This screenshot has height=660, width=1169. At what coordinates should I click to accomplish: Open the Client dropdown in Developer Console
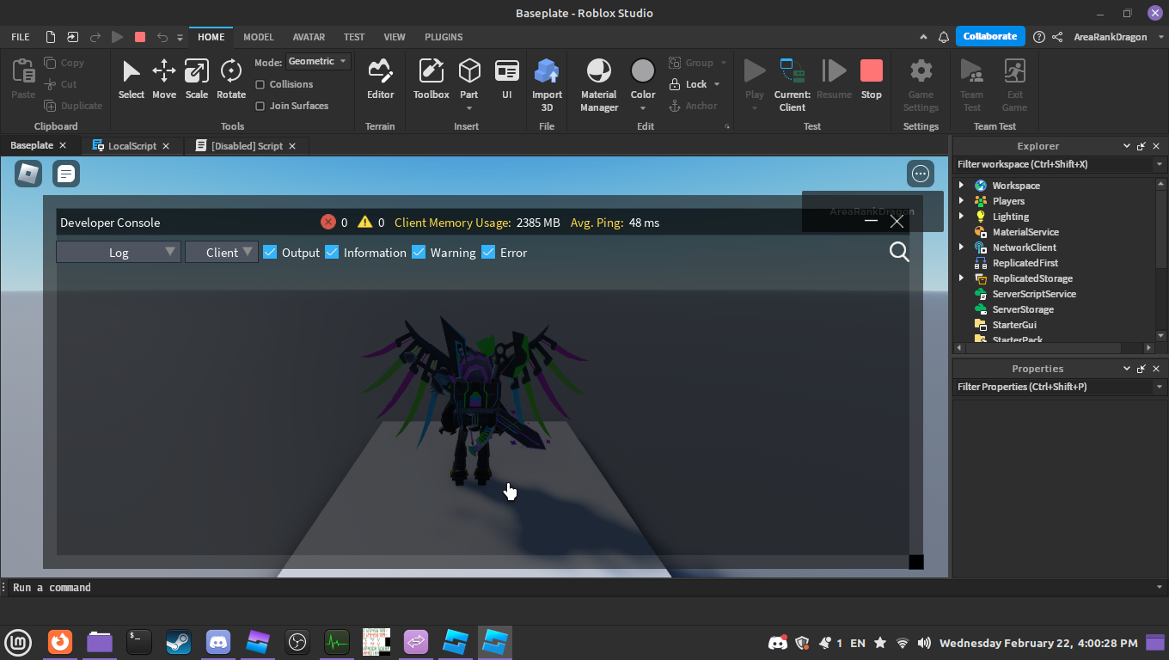pyautogui.click(x=222, y=252)
